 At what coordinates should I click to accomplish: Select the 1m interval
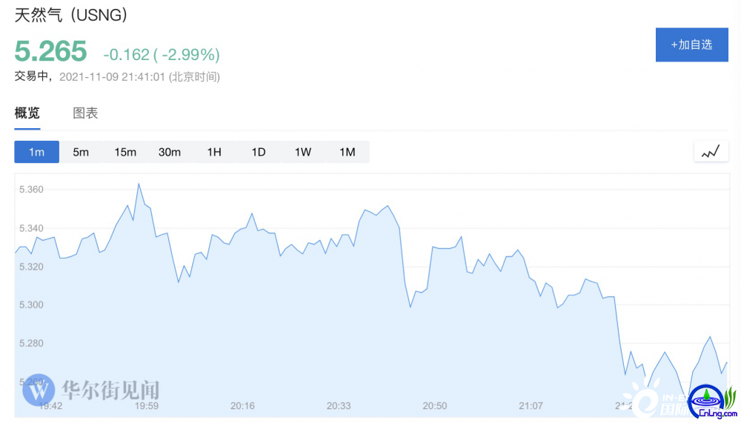[36, 152]
